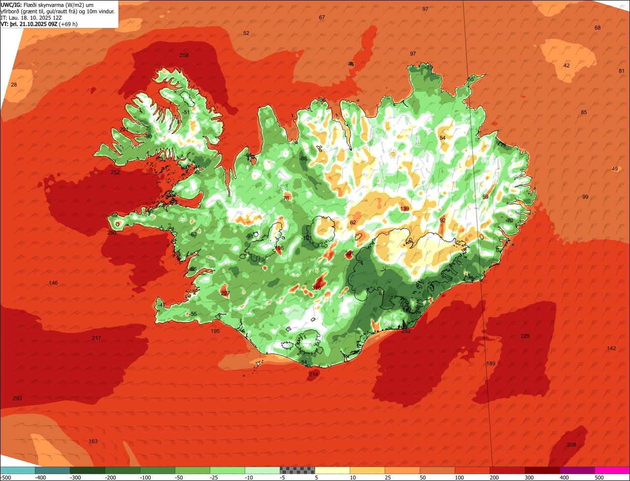
Task: Click the map value 76
Action: [286, 199]
